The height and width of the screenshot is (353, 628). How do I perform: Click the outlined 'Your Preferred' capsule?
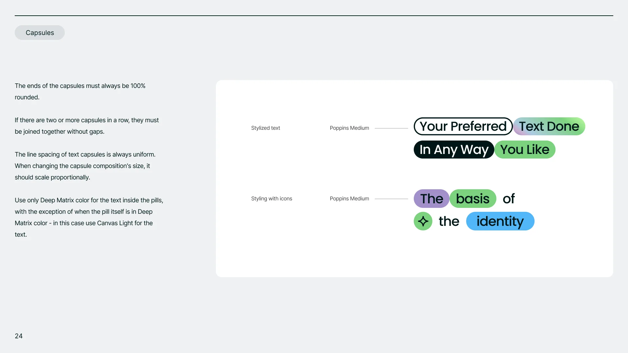(463, 126)
